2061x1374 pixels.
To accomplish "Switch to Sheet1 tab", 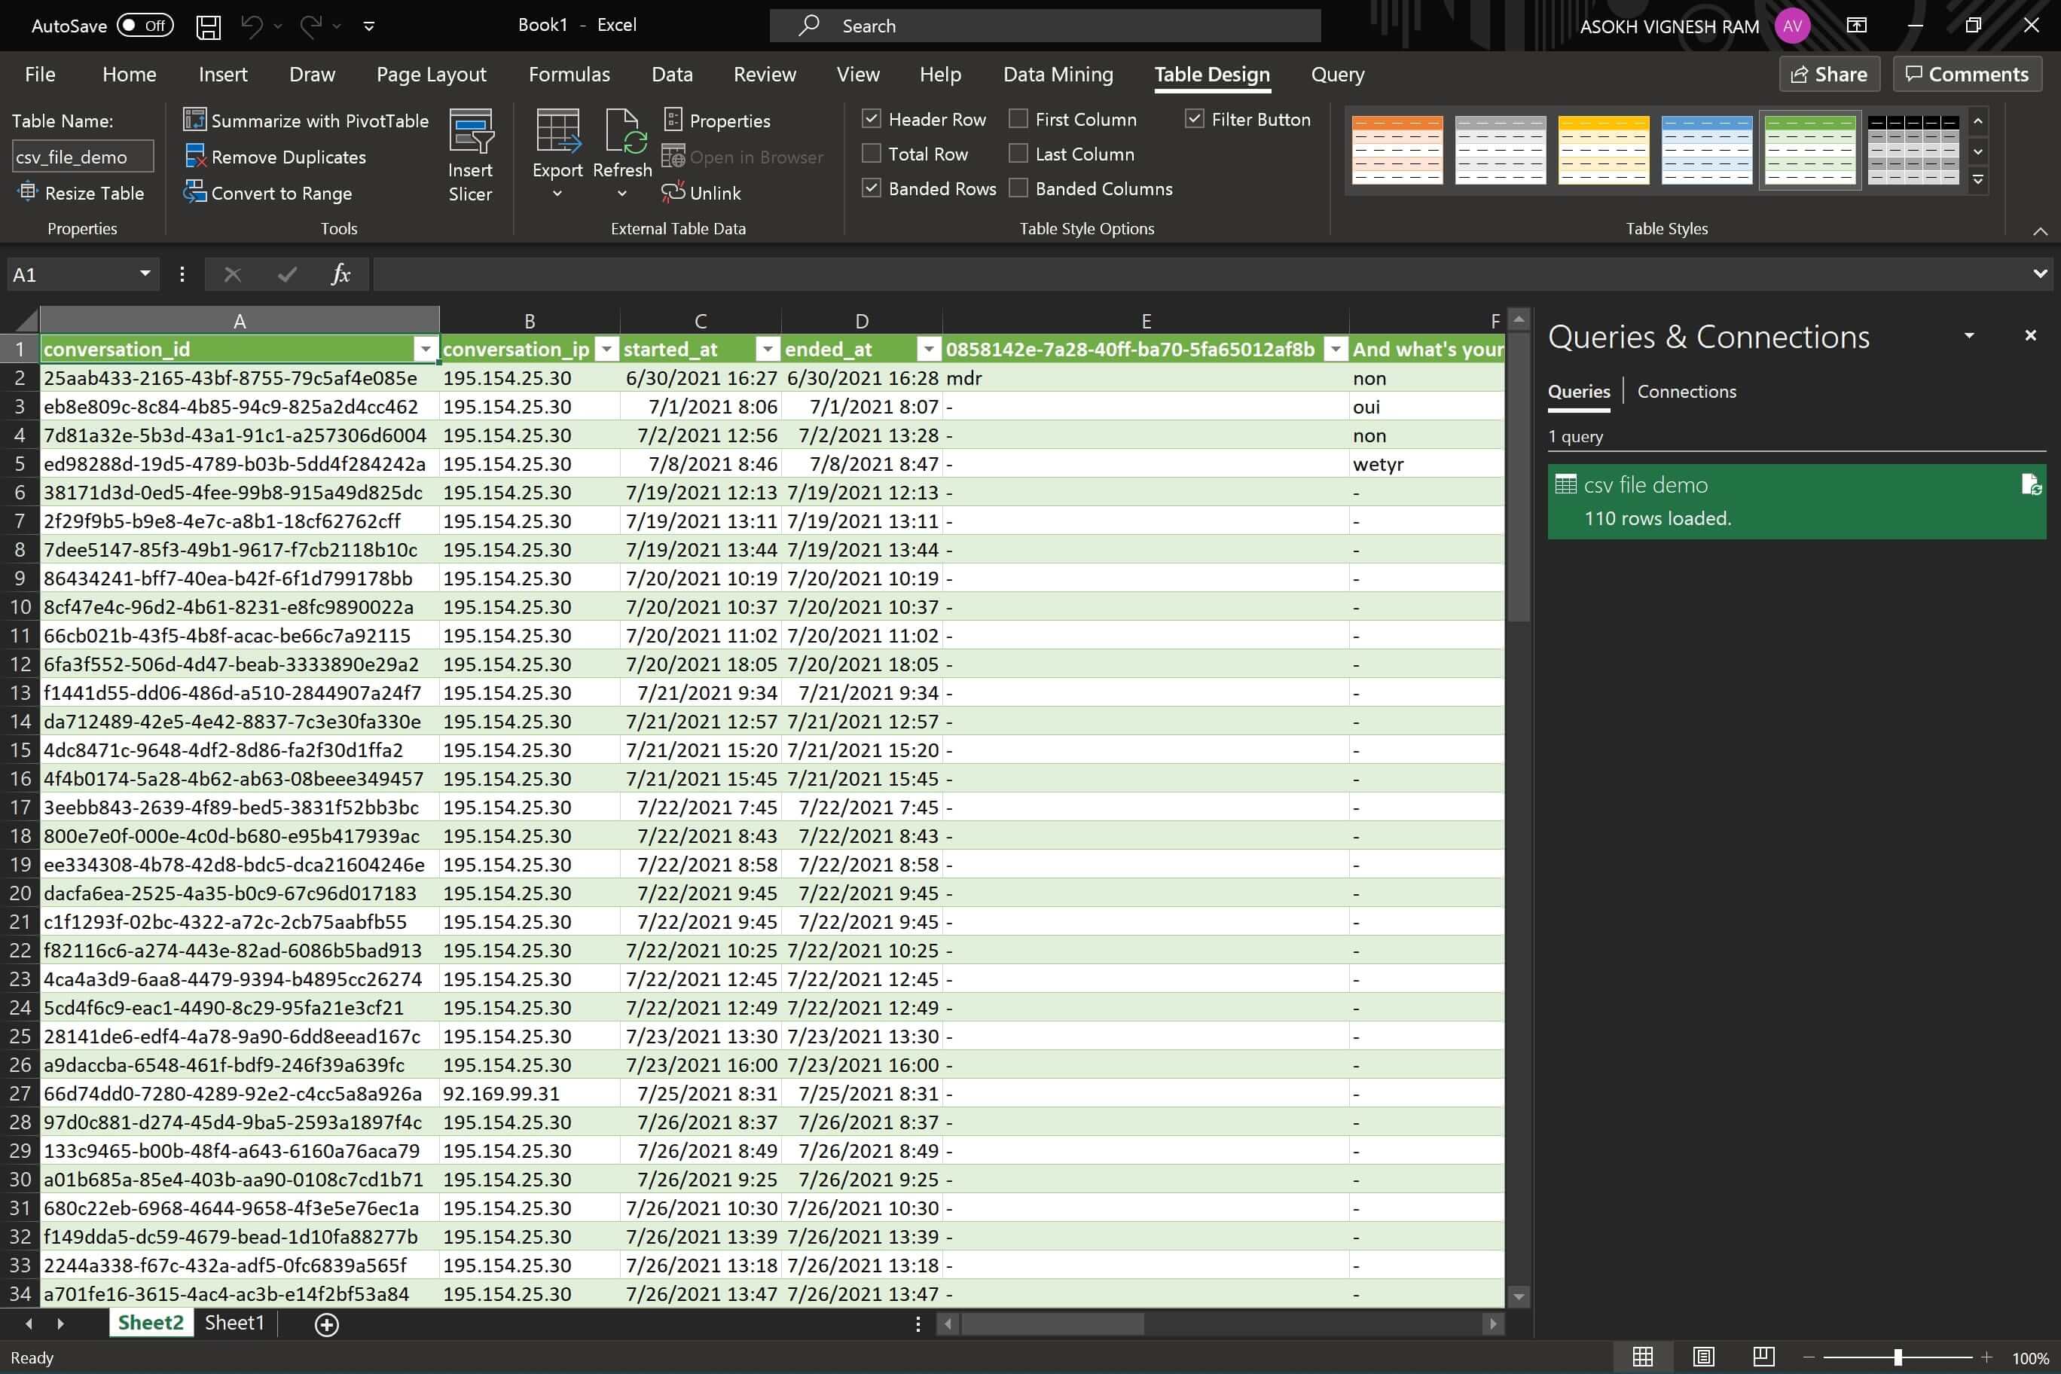I will (x=234, y=1322).
